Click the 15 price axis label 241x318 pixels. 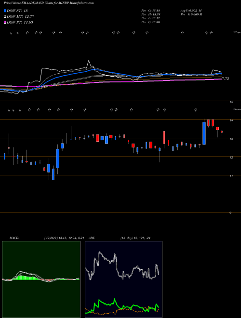[231, 102]
